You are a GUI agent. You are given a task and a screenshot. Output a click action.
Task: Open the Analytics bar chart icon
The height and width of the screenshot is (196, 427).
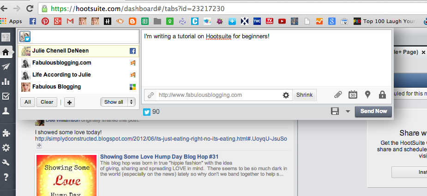(6, 81)
